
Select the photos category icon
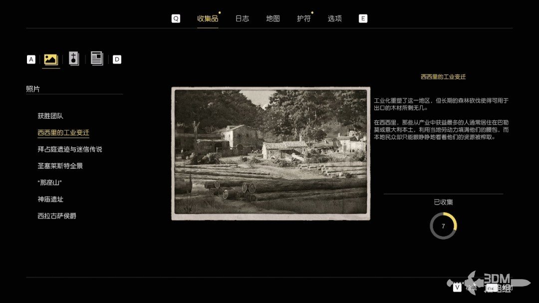51,59
